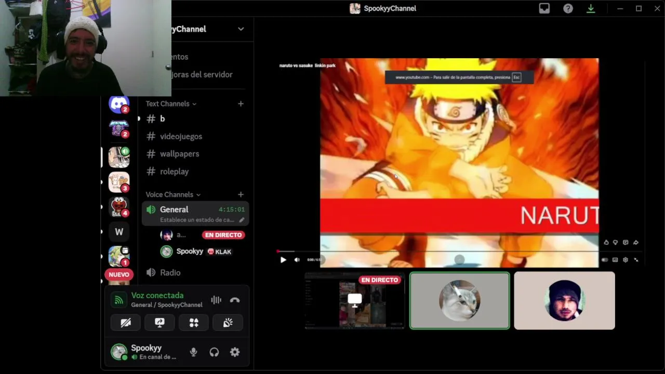This screenshot has width=665, height=374.
Task: Add a new voice channel
Action: pyautogui.click(x=241, y=194)
